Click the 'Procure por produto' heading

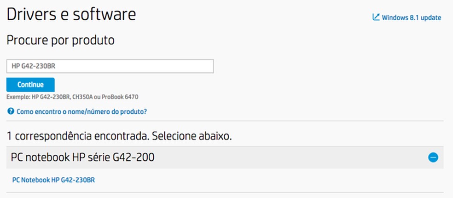click(60, 41)
